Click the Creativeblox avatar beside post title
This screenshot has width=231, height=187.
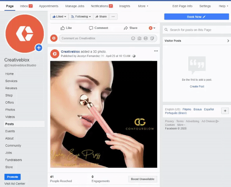(x=55, y=54)
